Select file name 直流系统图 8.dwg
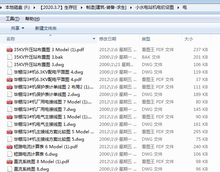 31,169
